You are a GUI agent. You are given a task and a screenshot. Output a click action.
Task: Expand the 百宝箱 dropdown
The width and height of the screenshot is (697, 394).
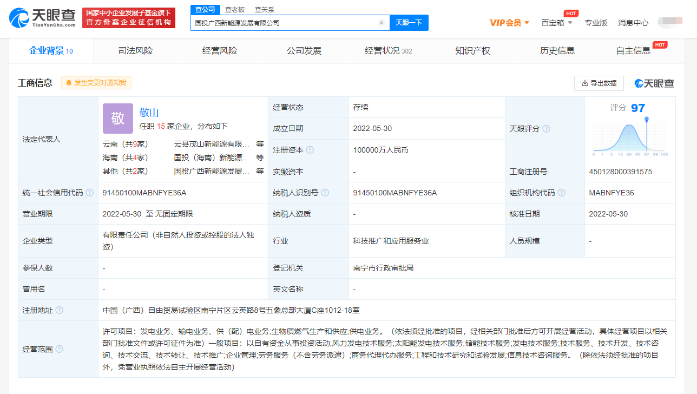pyautogui.click(x=557, y=23)
